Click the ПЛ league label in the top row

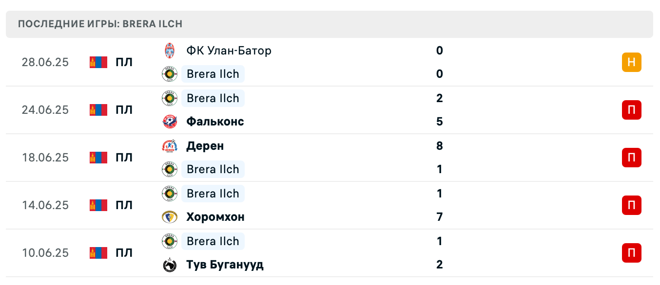point(124,62)
